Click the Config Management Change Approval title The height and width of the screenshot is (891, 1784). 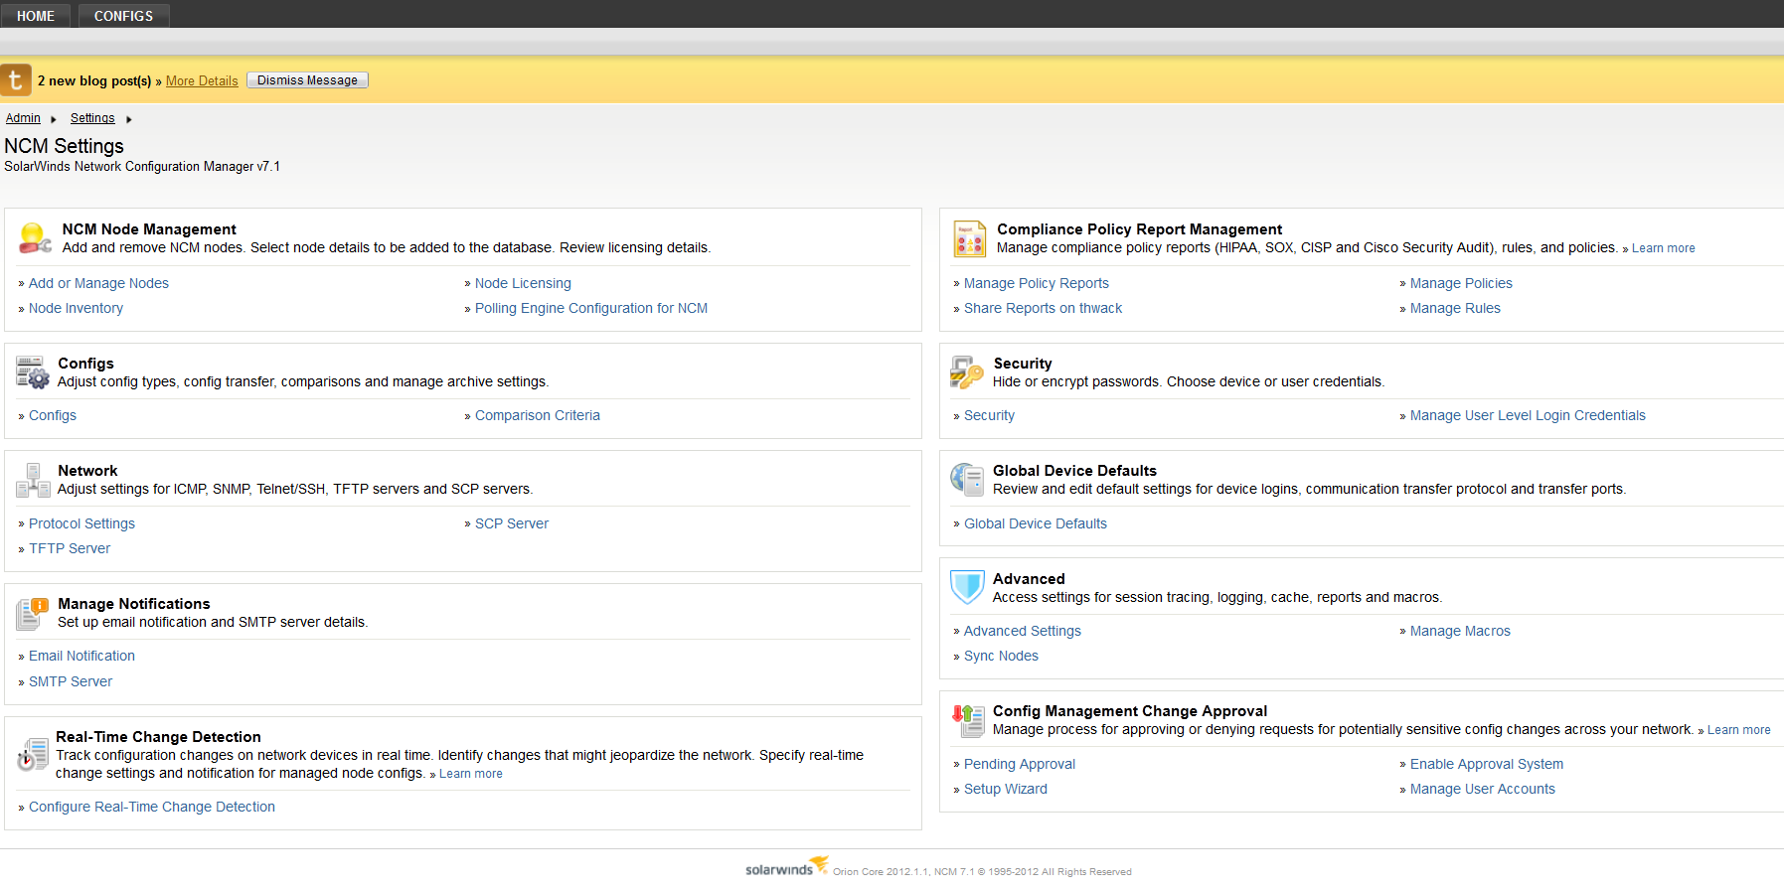click(1130, 711)
